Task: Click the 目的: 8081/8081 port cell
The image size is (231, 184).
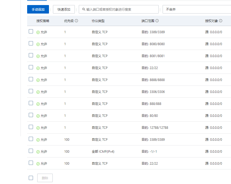Action: tap(153, 56)
